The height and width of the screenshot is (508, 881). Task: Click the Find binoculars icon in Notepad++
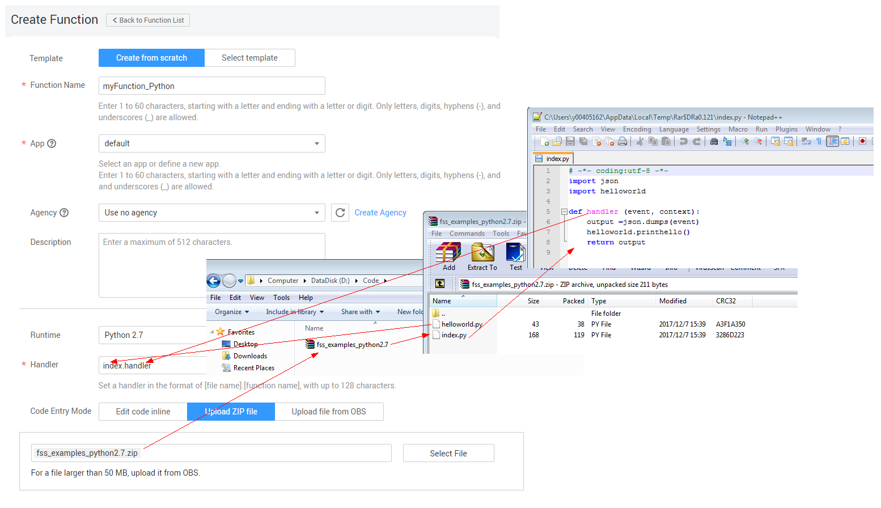click(x=714, y=141)
